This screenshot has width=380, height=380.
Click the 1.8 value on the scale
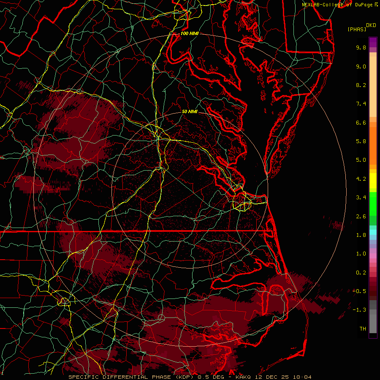pos(361,235)
